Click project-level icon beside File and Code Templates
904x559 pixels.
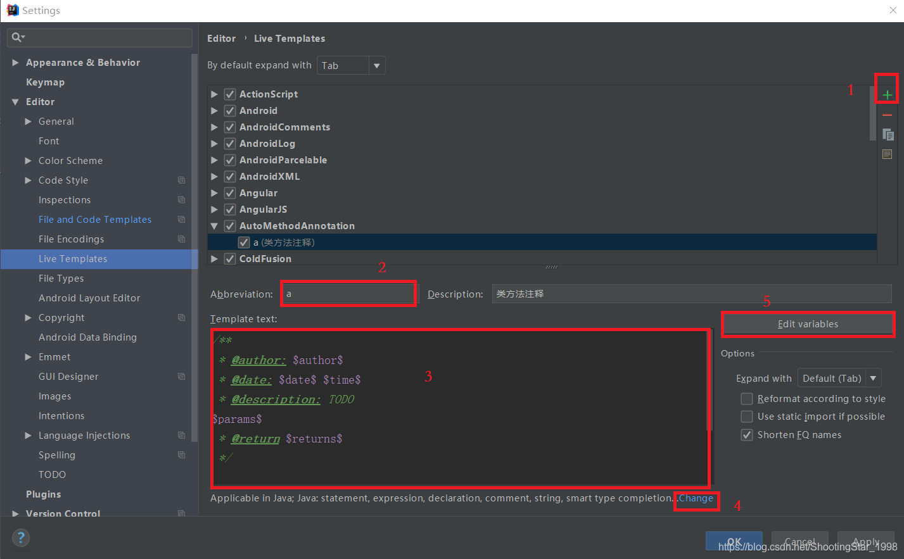click(182, 220)
